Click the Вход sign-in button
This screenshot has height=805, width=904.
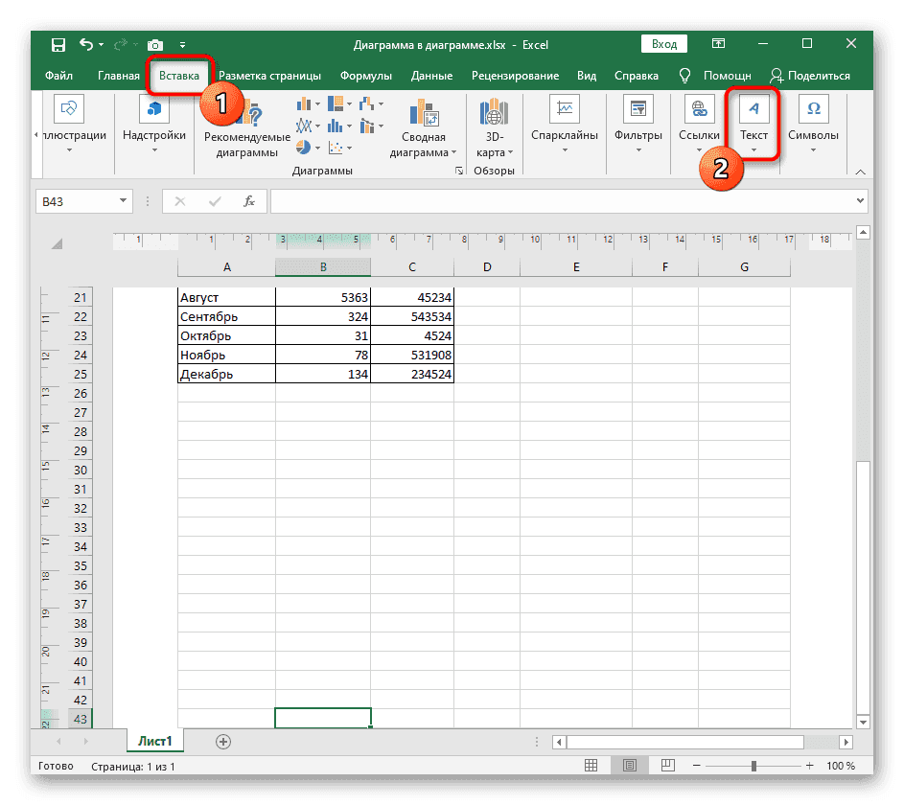pos(664,44)
